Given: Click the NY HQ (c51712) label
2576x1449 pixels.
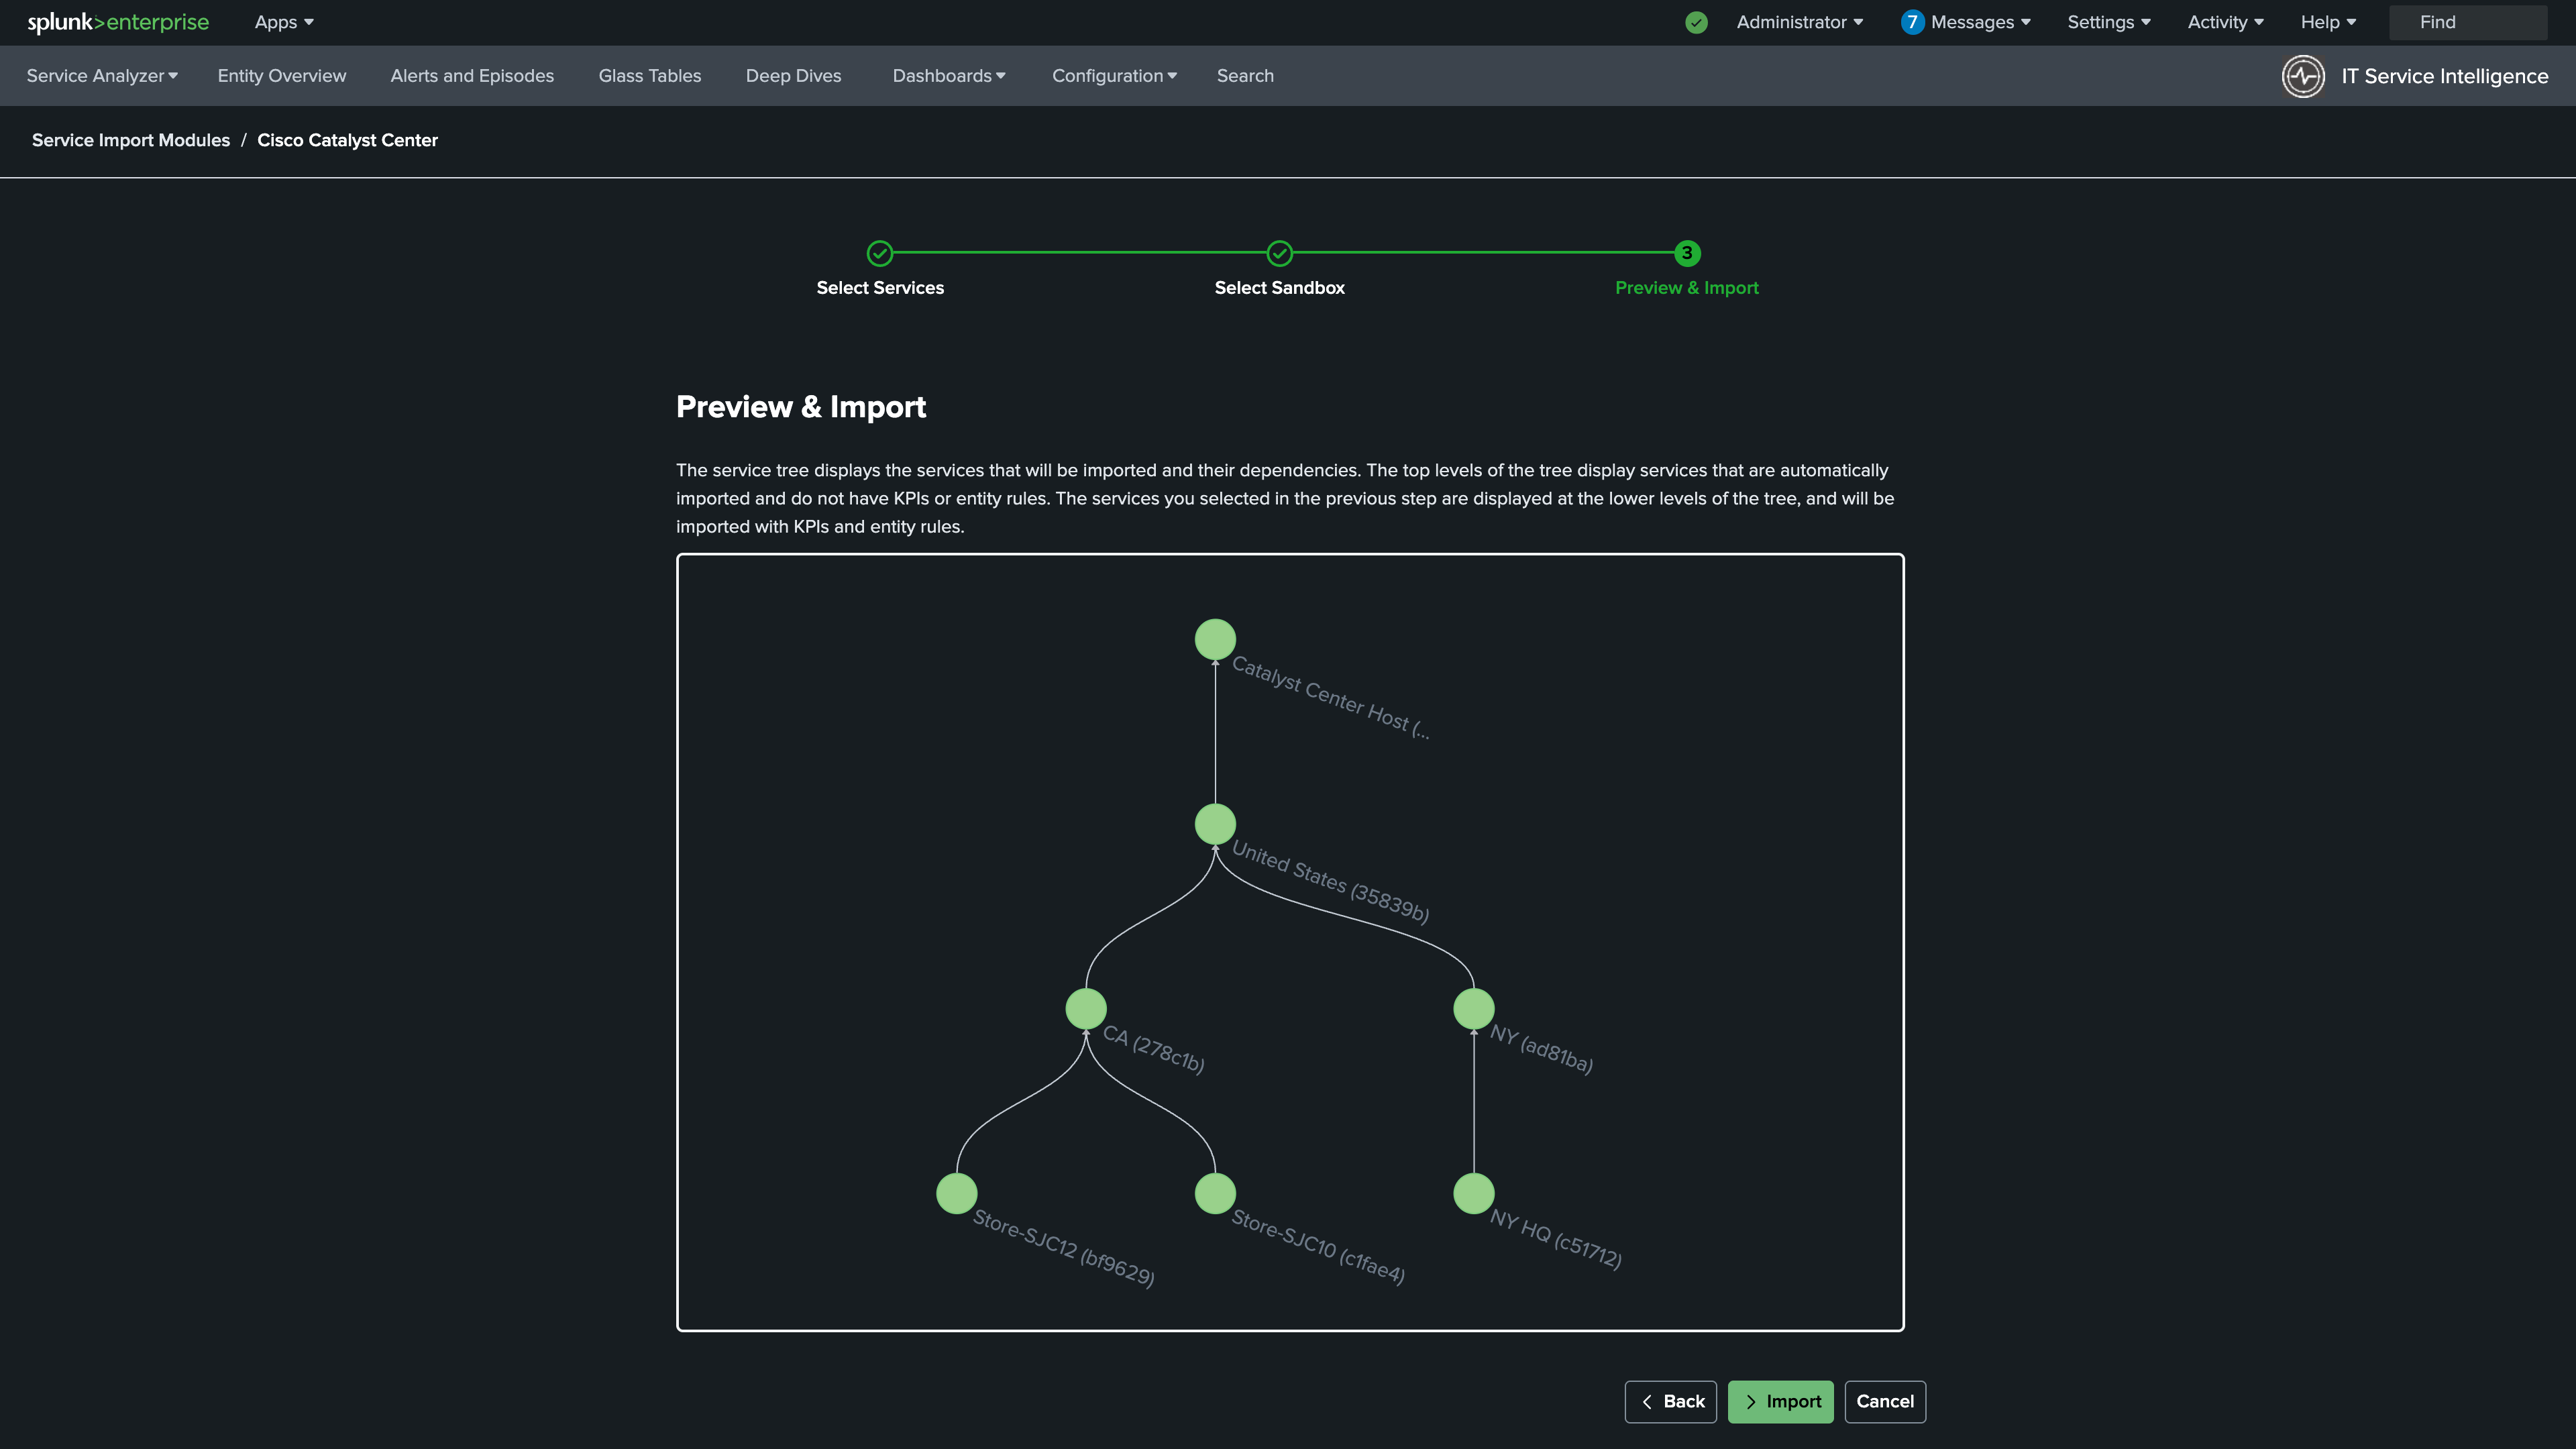Looking at the screenshot, I should coord(1556,1239).
